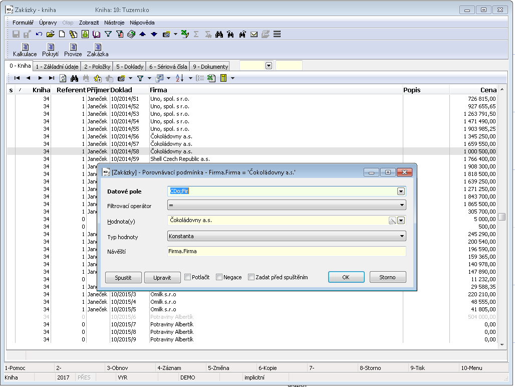This screenshot has width=515, height=387.
Task: Click the Excel export icon in grid toolbar
Action: [211, 78]
